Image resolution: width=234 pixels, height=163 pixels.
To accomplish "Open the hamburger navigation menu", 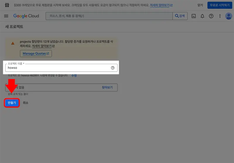I will (x=6, y=16).
